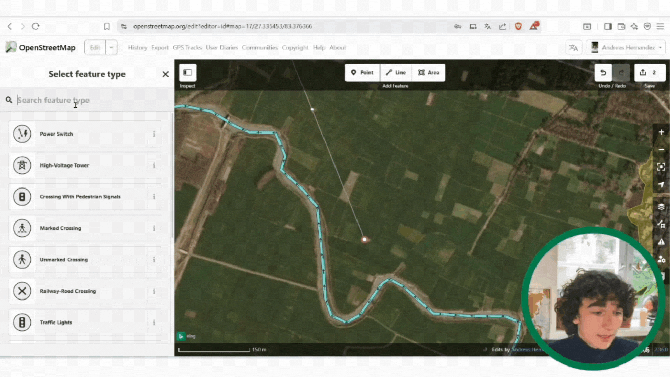The height and width of the screenshot is (377, 670).
Task: Show info for Unmarked Crossing
Action: pos(154,260)
